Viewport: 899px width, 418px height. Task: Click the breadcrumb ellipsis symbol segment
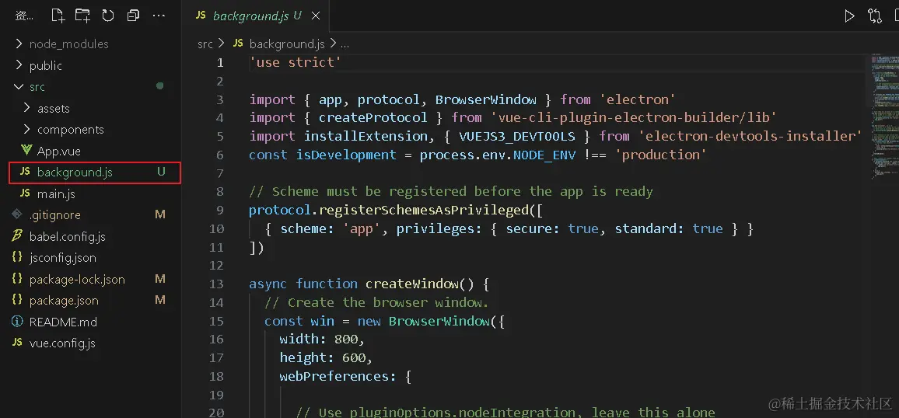[x=345, y=44]
